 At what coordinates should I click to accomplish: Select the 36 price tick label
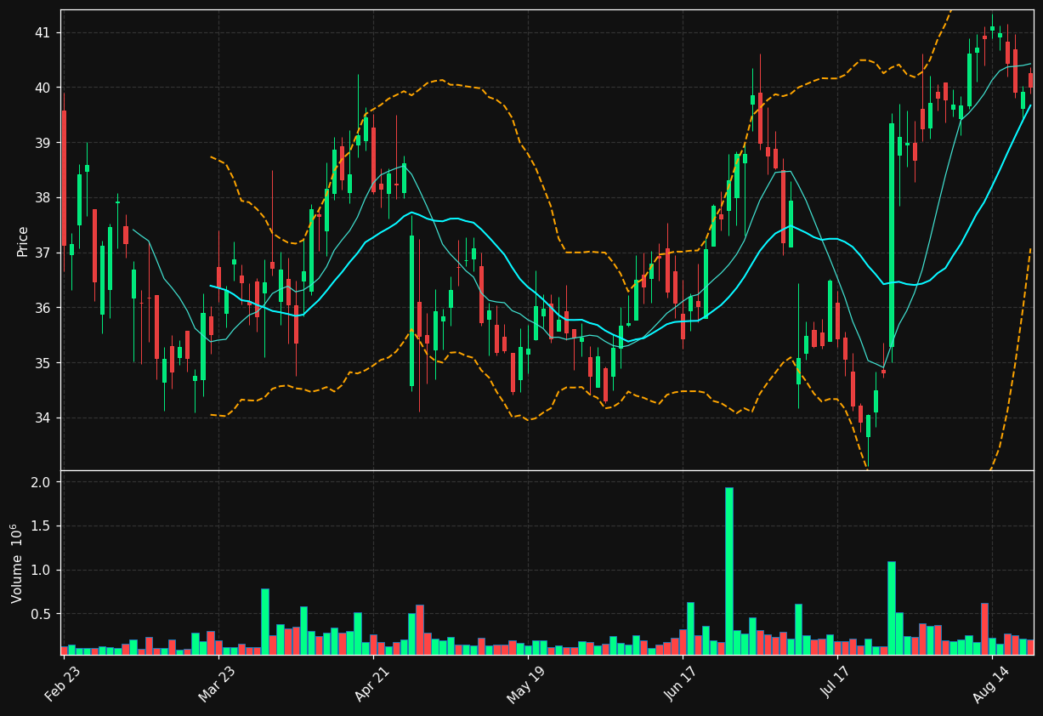click(43, 308)
